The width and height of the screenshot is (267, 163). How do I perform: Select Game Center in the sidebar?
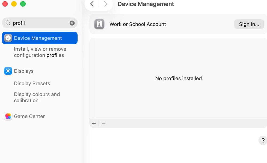pyautogui.click(x=29, y=116)
